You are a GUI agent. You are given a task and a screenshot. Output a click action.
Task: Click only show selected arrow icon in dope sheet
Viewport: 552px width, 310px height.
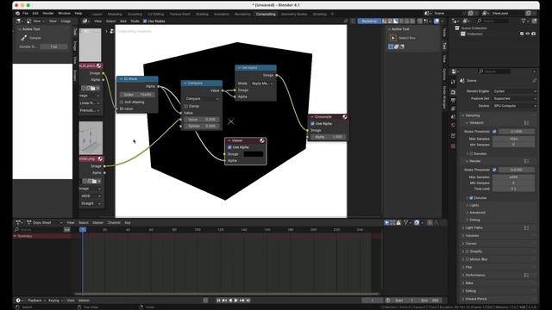(x=387, y=223)
